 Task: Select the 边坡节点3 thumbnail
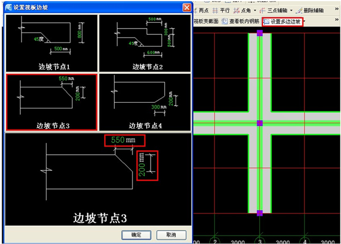coord(52,102)
